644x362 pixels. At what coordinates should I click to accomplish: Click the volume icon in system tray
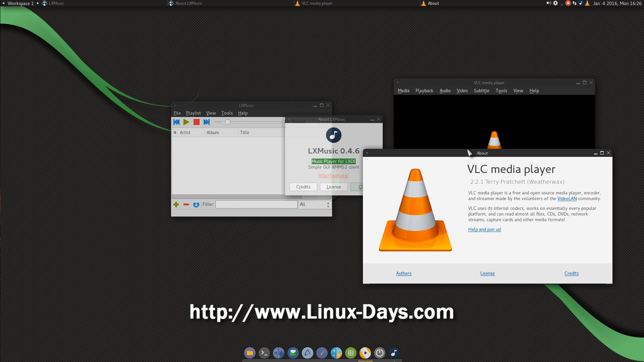(x=549, y=3)
